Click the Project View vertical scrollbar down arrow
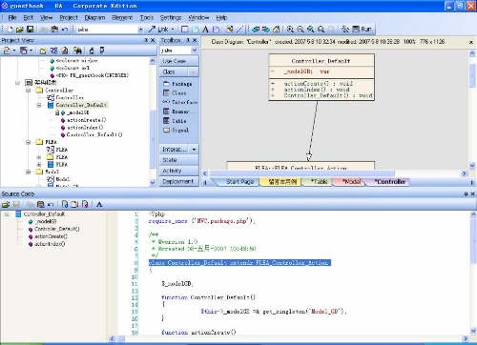Screen dimensions: 477x345 [x=153, y=183]
